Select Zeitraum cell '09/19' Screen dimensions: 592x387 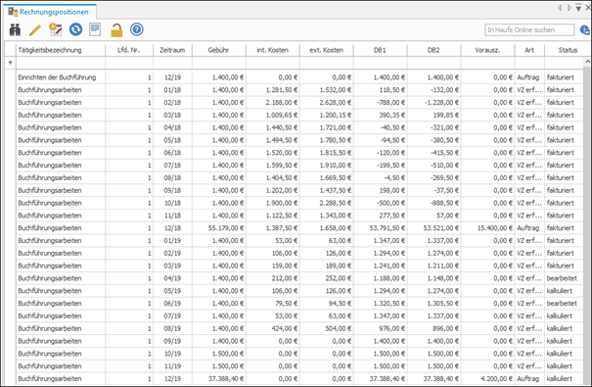[x=172, y=341]
